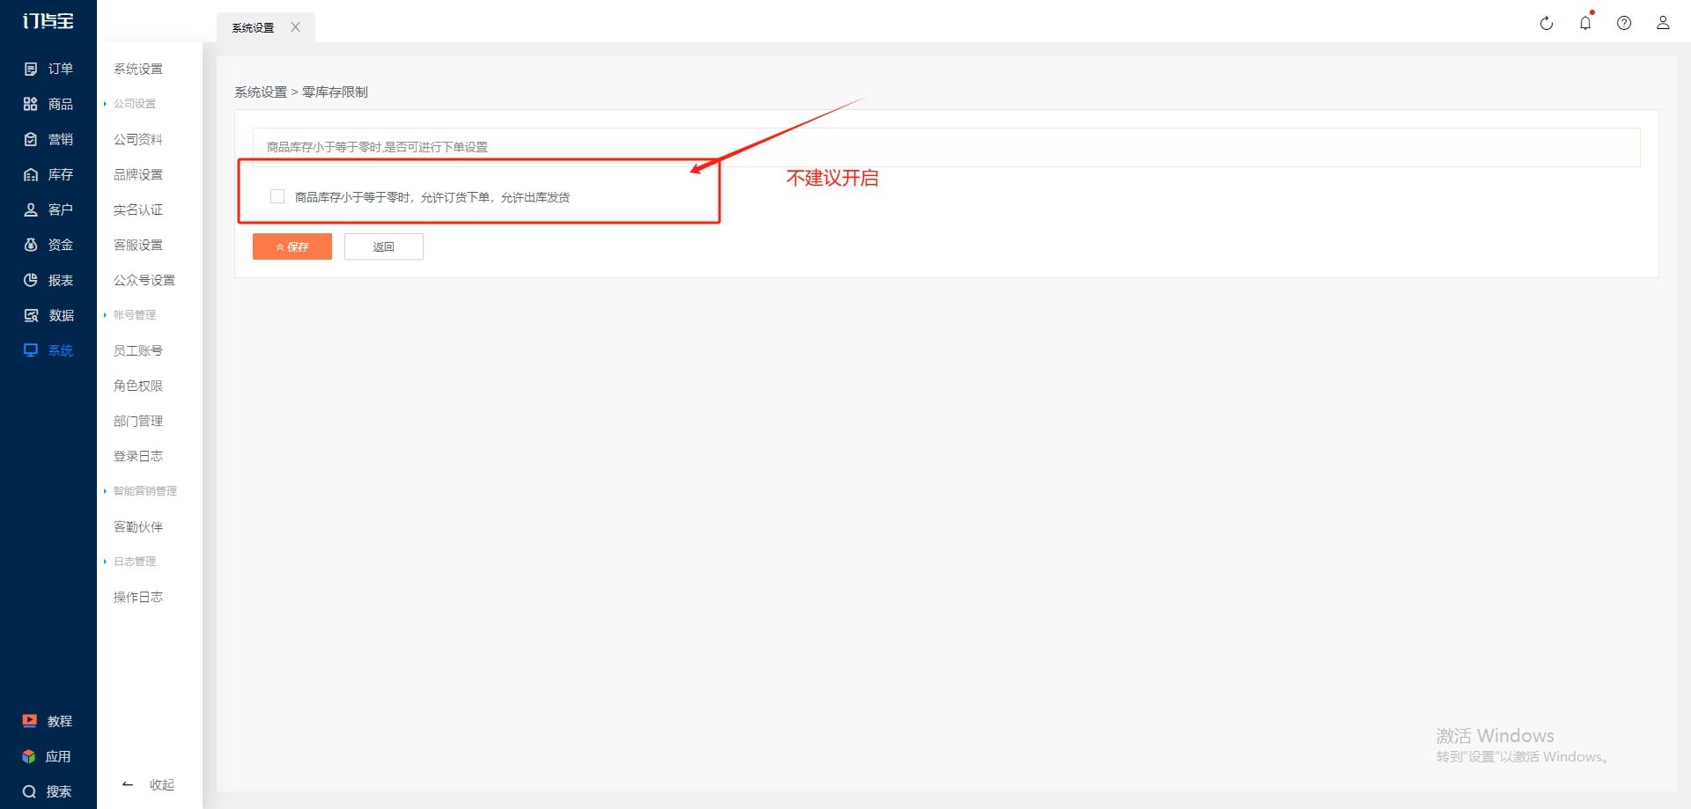Open the 资金 funds module icon
This screenshot has width=1691, height=809.
(x=31, y=245)
